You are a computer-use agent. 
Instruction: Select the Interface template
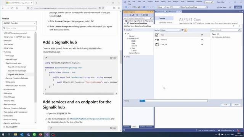pyautogui.click(x=182, y=40)
